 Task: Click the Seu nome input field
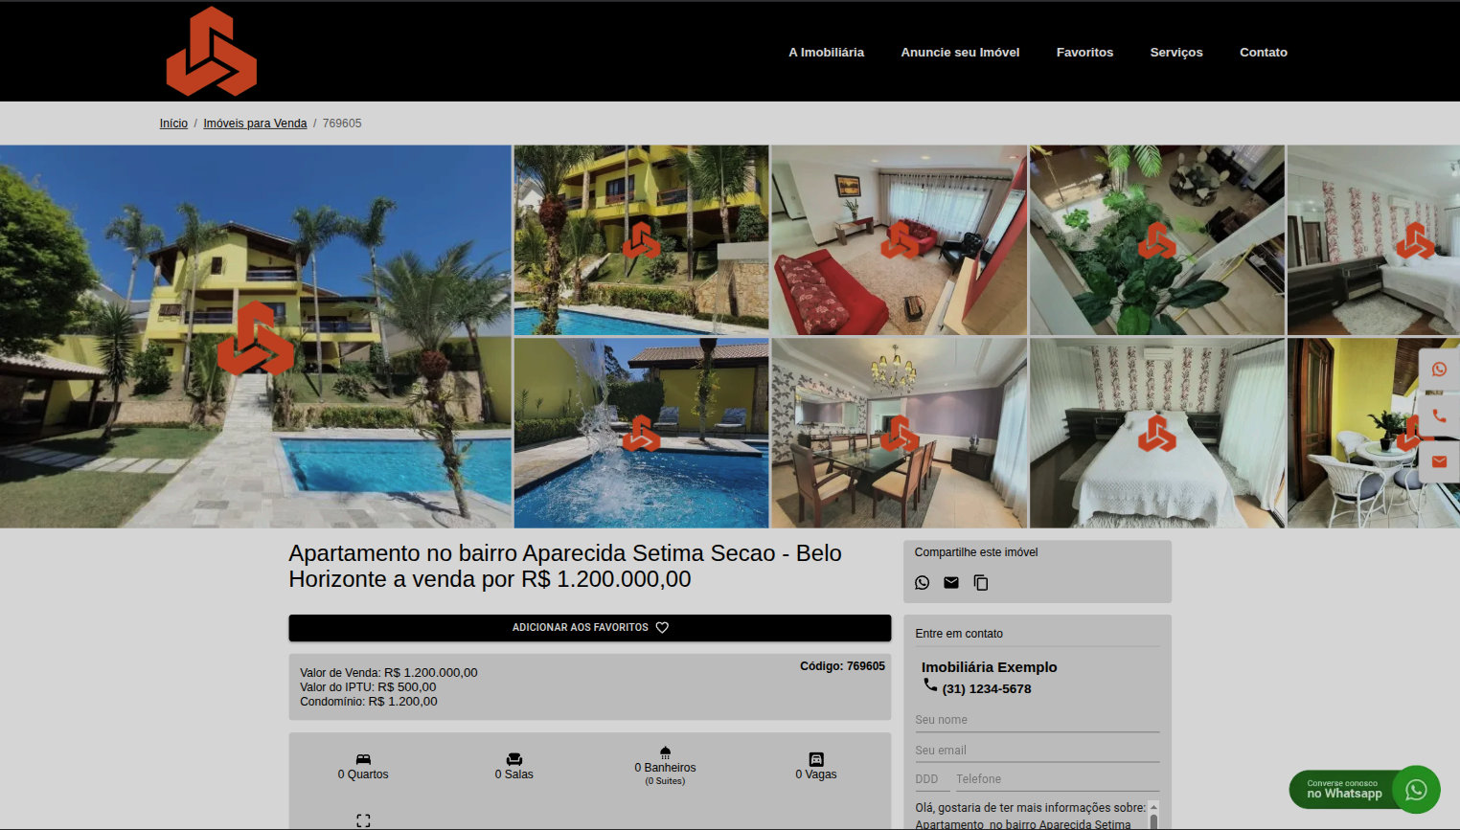(x=1037, y=720)
